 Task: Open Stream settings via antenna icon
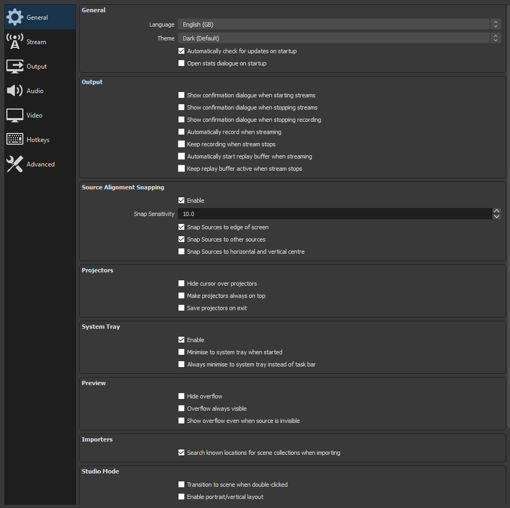15,41
